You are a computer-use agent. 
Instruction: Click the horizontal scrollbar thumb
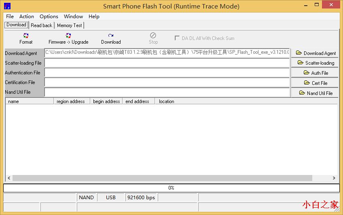click(162, 178)
